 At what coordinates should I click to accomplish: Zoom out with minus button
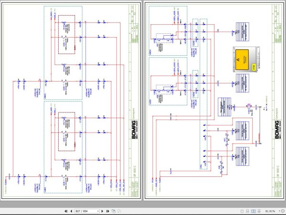pyautogui.click(x=283, y=211)
